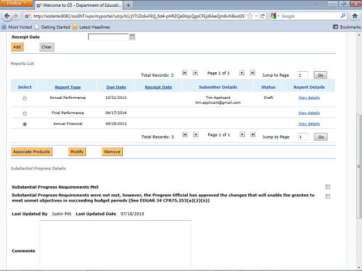Image resolution: width=362 pixels, height=271 pixels.
Task: Go to first page in bottom pager
Action: (x=185, y=134)
